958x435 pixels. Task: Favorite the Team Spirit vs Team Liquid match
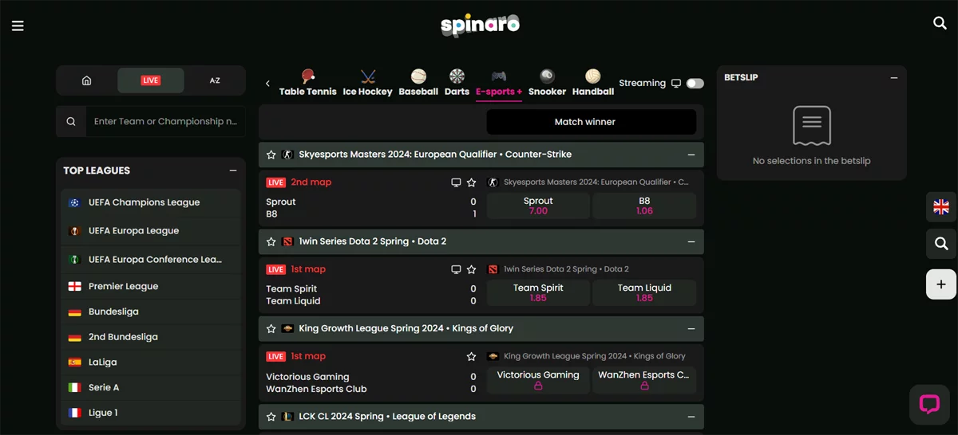click(x=472, y=269)
